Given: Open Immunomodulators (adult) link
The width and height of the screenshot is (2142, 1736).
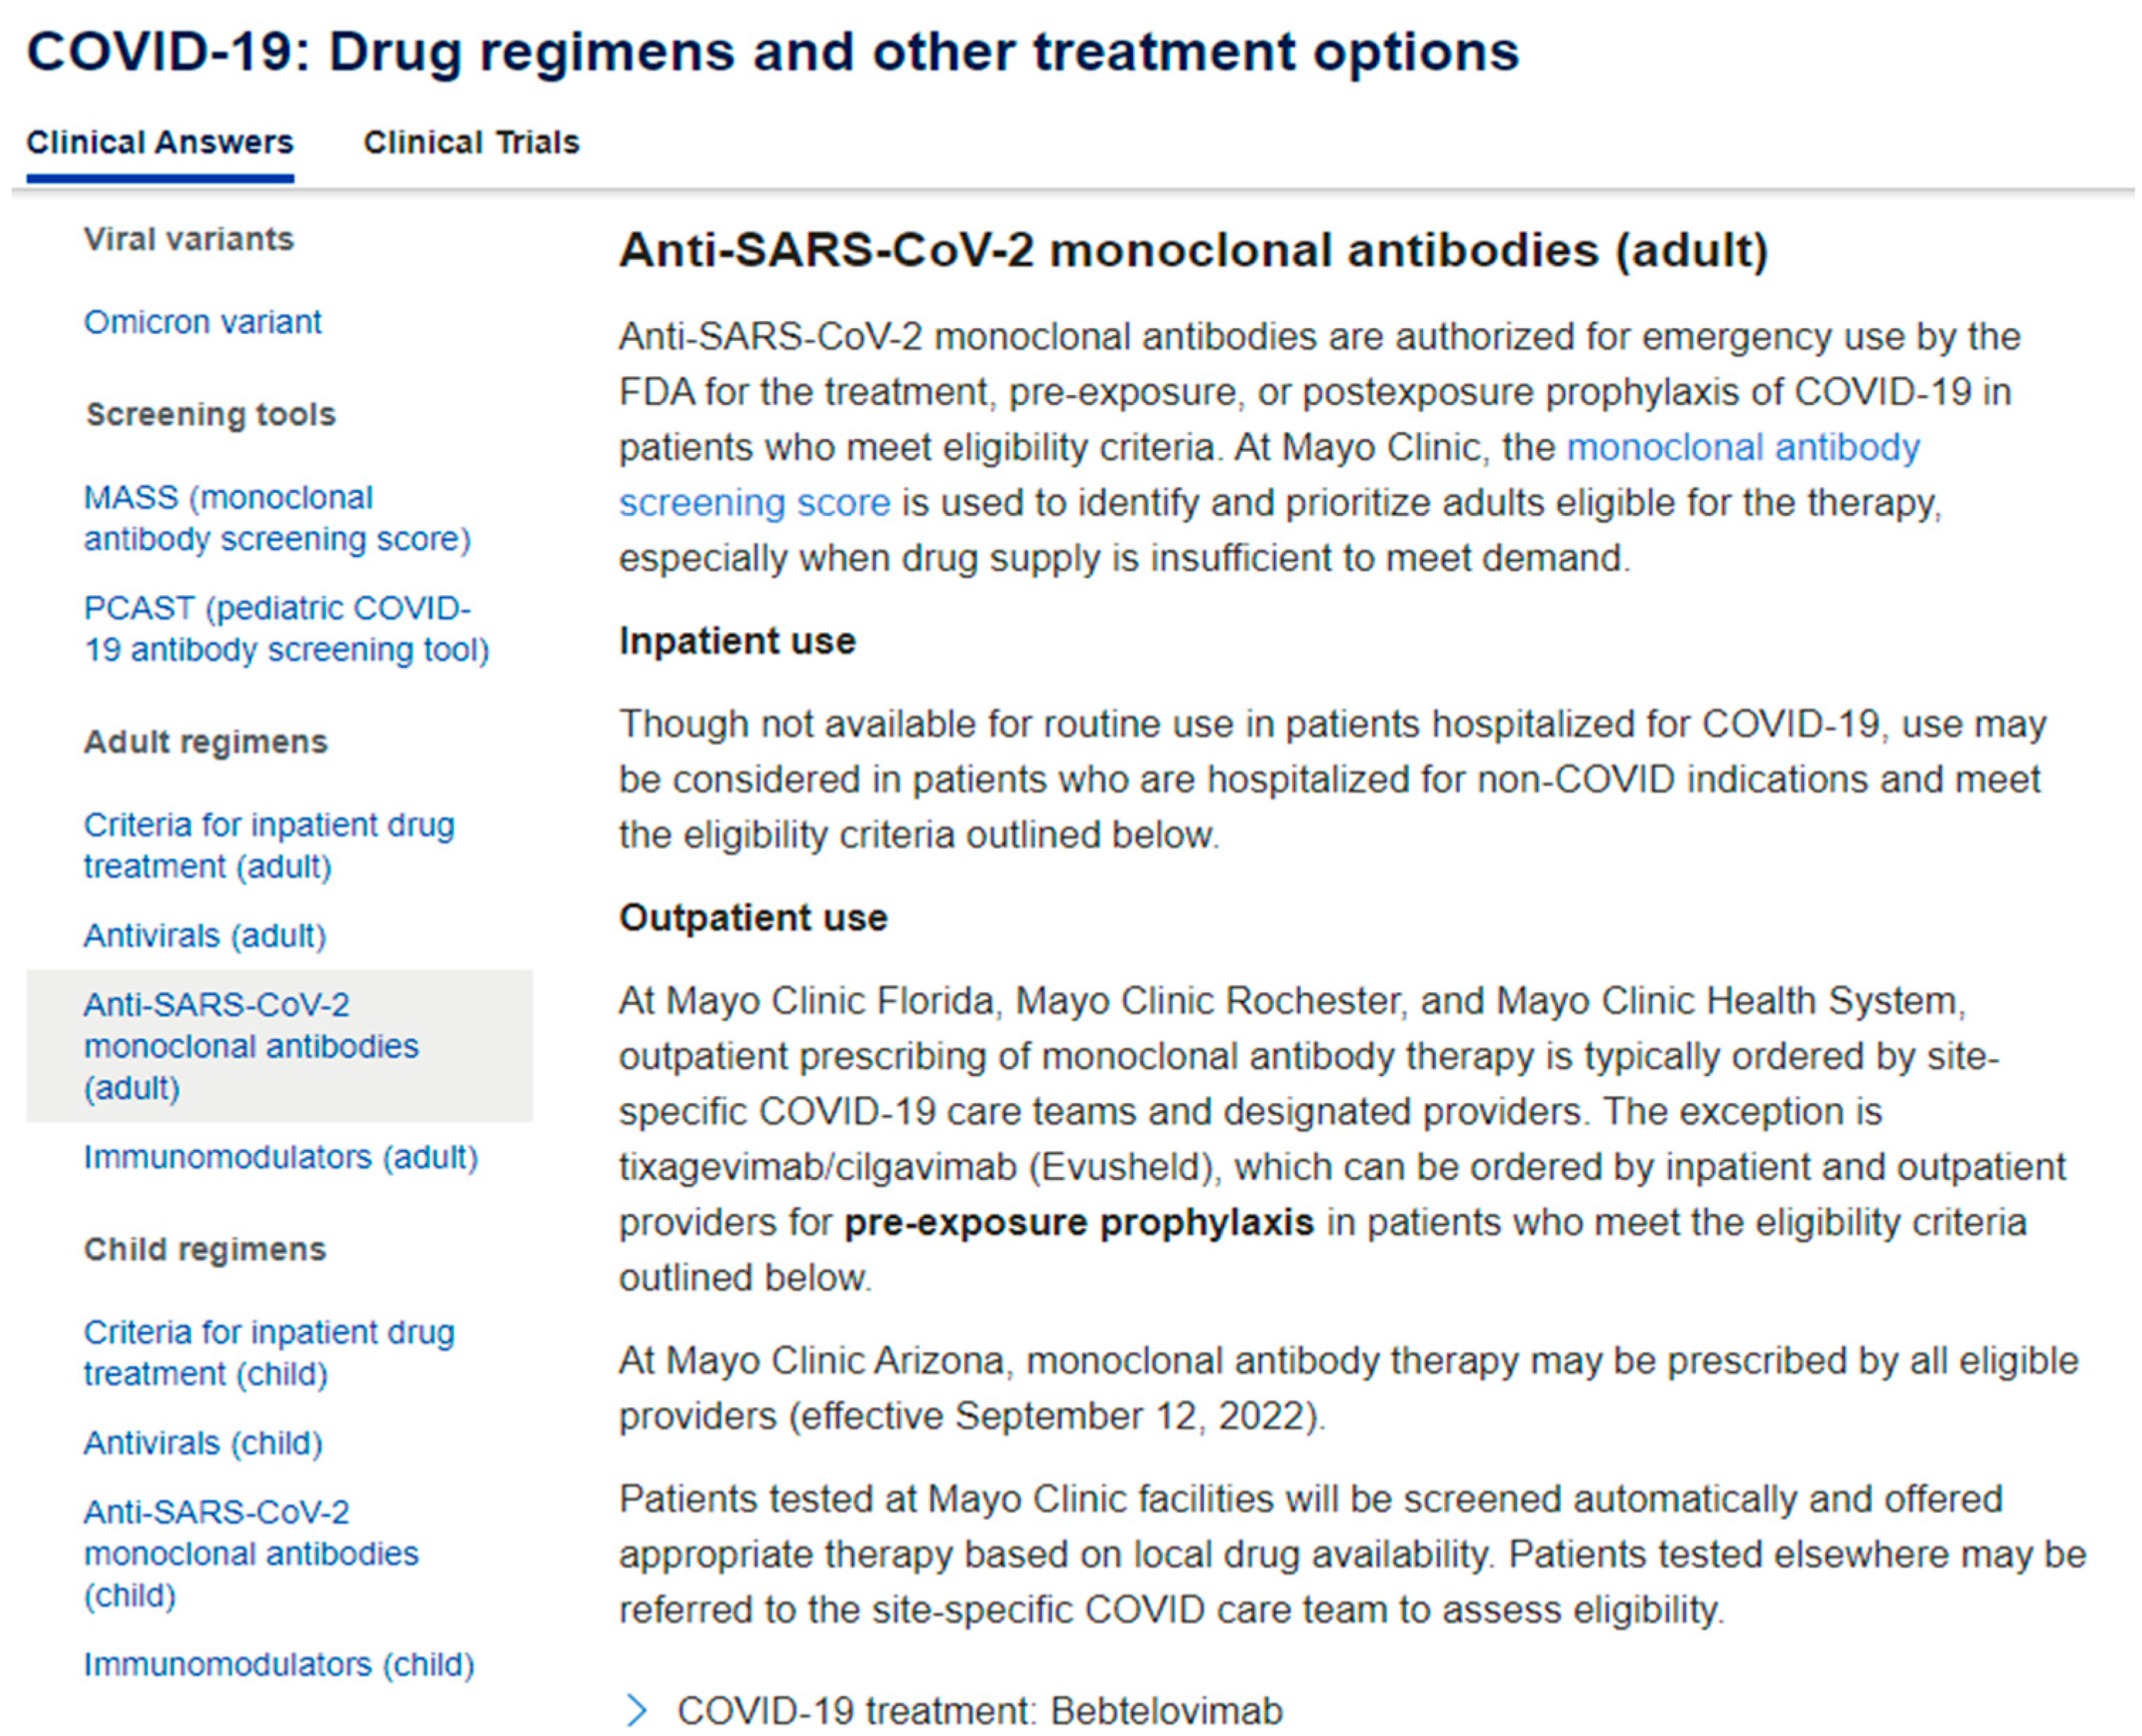Looking at the screenshot, I should coord(281,1157).
